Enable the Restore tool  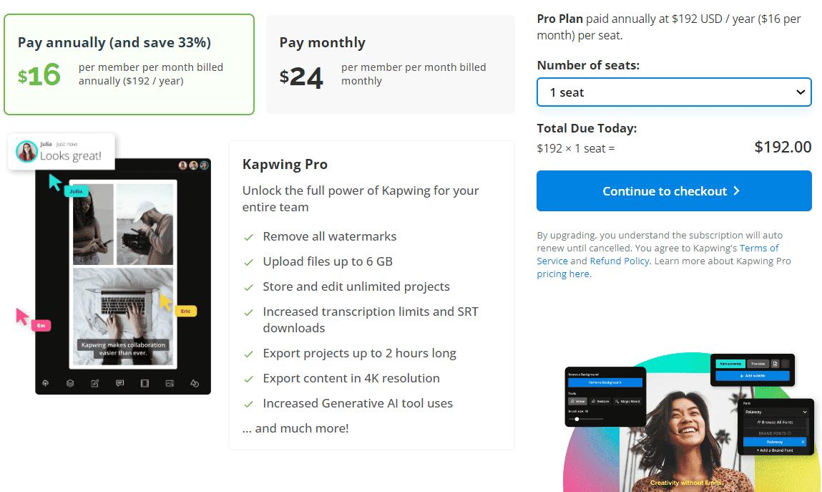[x=600, y=401]
